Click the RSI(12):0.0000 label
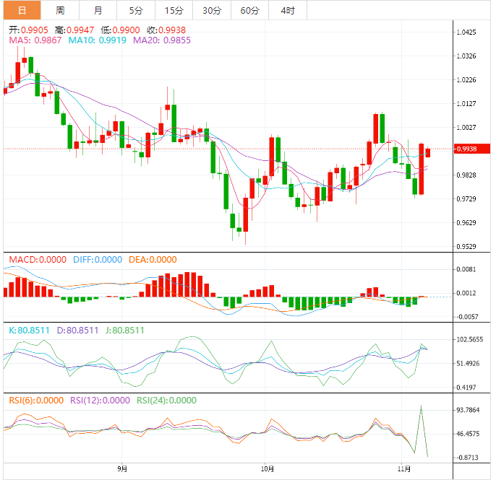Screen dimensions: 496x485 (100, 401)
